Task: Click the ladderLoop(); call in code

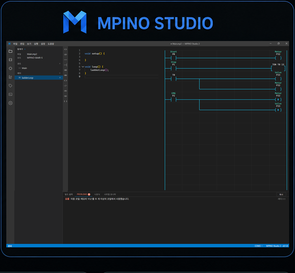Action: pos(99,70)
